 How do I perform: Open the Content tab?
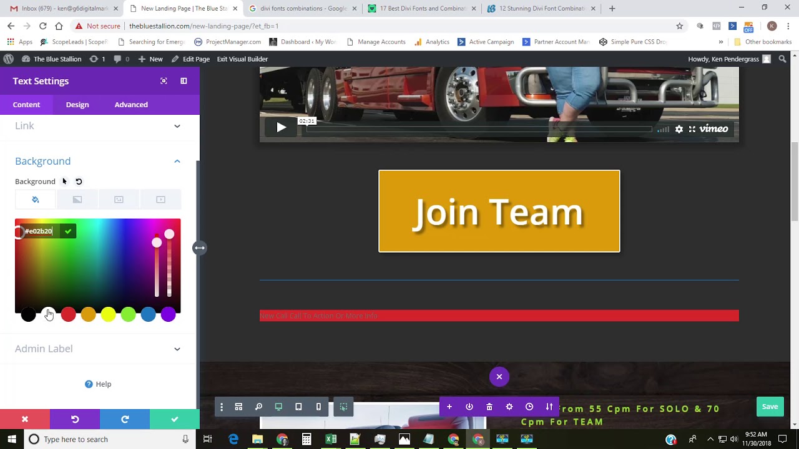click(26, 104)
